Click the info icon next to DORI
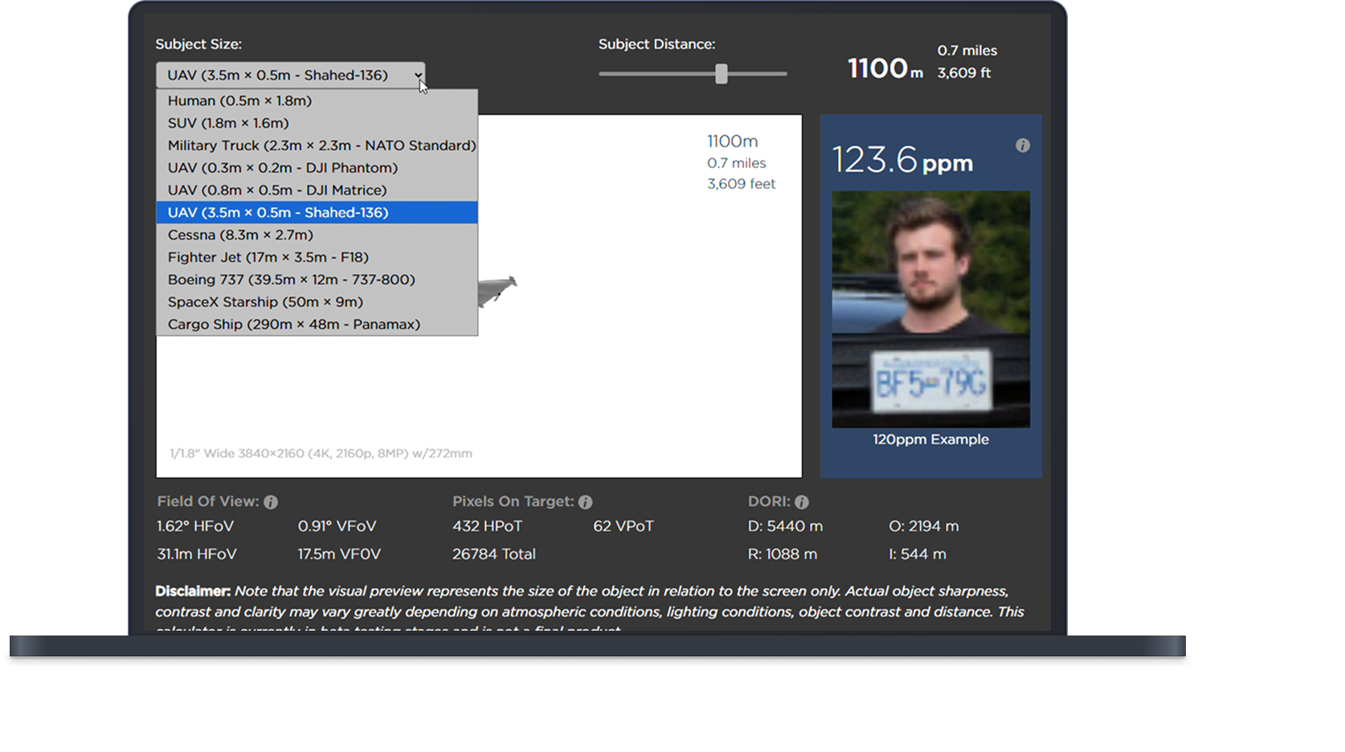Screen dimensions: 1345x752 coord(801,502)
